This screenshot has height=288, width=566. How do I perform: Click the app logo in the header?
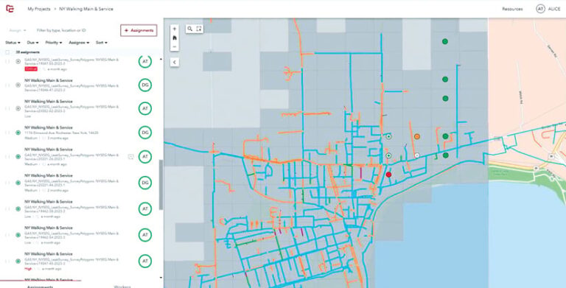pyautogui.click(x=10, y=9)
